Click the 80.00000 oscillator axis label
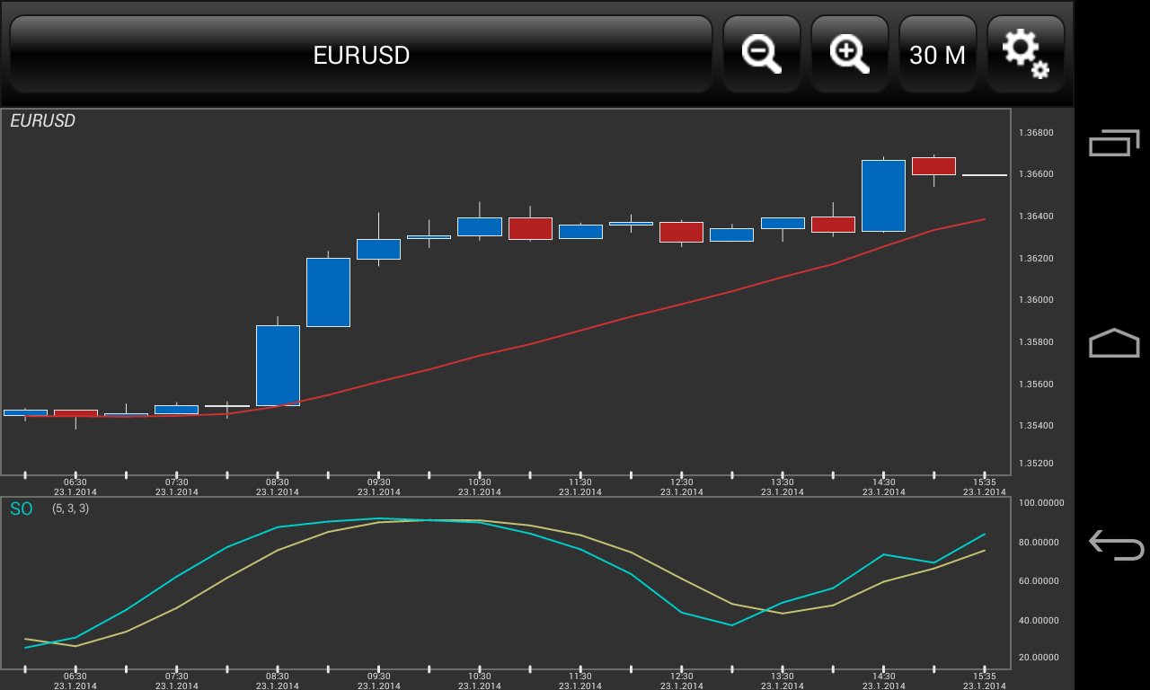Screen dimensions: 1150x690 pos(1040,543)
